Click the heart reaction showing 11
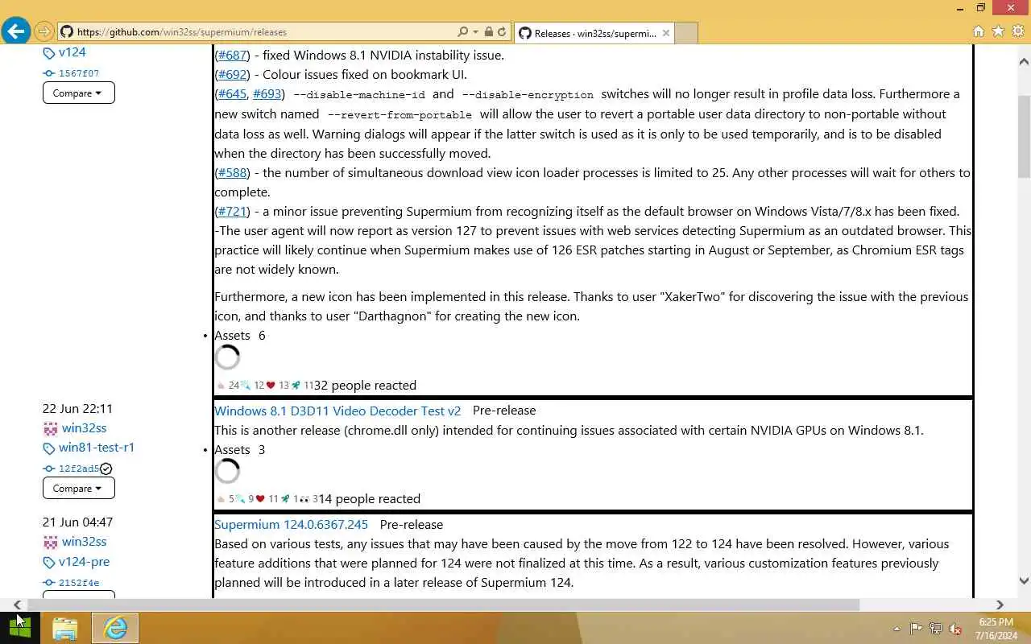This screenshot has width=1031, height=644. 267,499
